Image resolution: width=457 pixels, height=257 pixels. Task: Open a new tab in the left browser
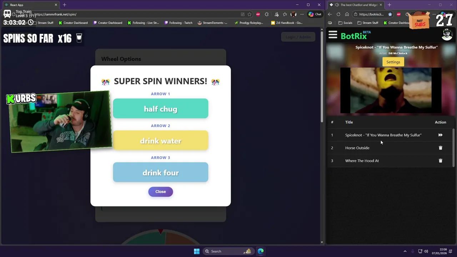64,5
